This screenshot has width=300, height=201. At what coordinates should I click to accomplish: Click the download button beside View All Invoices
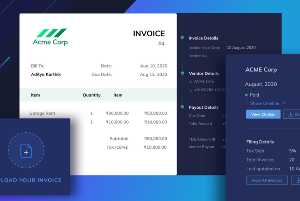point(296,180)
